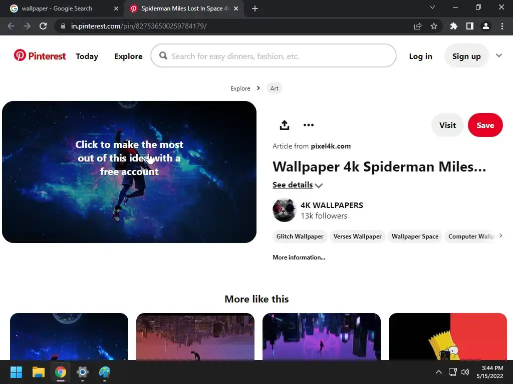Reload the current page
Viewport: 513px width, 384px height.
43,26
